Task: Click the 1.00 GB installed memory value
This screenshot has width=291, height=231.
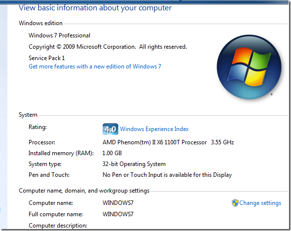Action: click(x=112, y=153)
